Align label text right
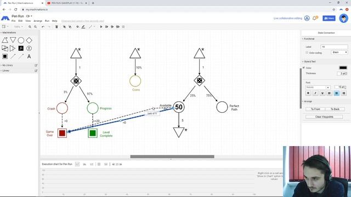Viewport: 351px width, 197px height. click(x=343, y=93)
